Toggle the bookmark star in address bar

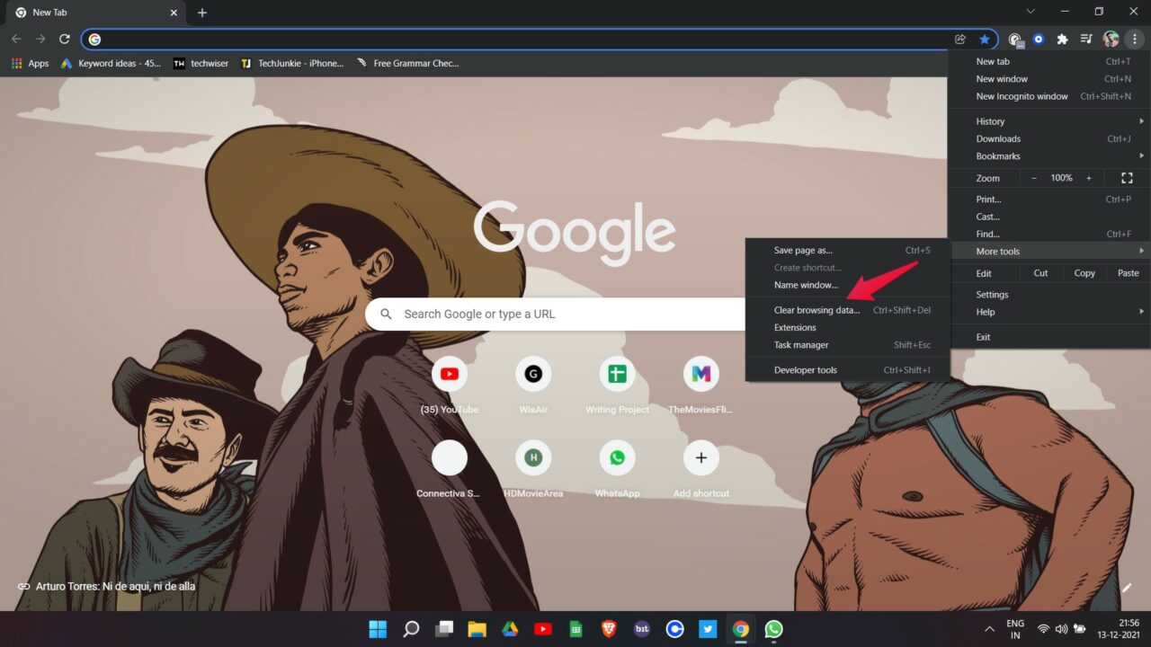[x=985, y=40]
